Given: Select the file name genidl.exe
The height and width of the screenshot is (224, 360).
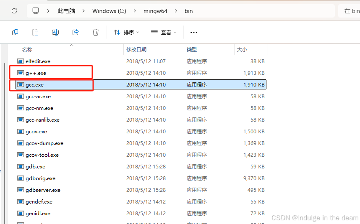Looking at the screenshot, I should (x=38, y=214).
